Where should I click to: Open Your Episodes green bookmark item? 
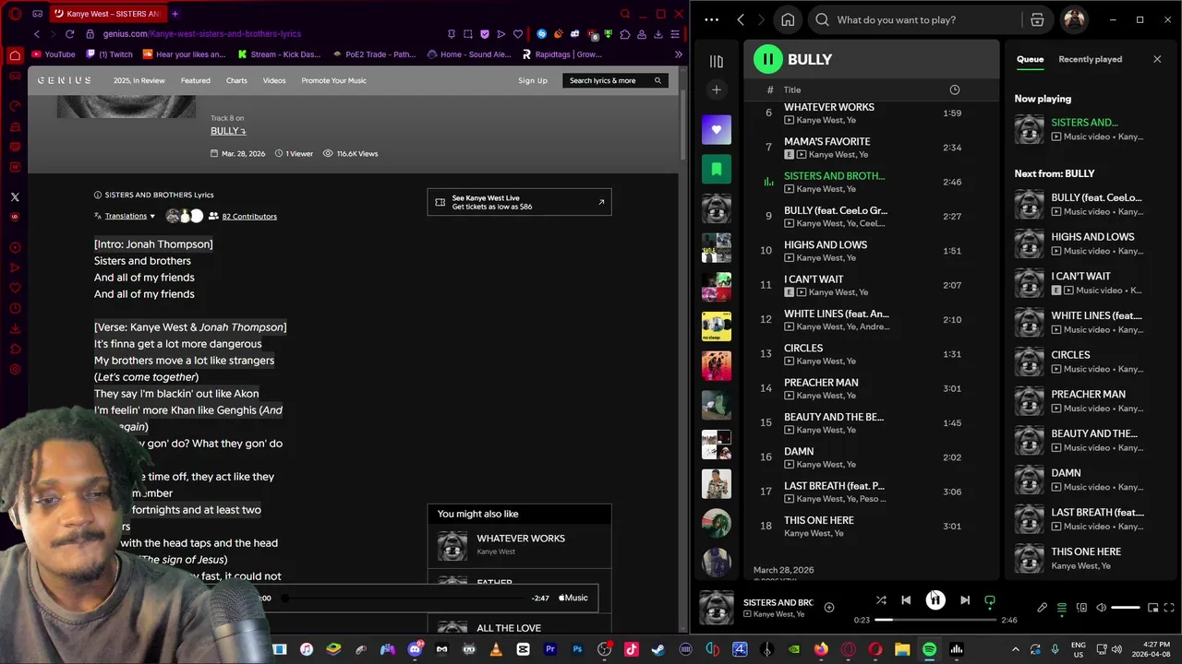pos(716,170)
